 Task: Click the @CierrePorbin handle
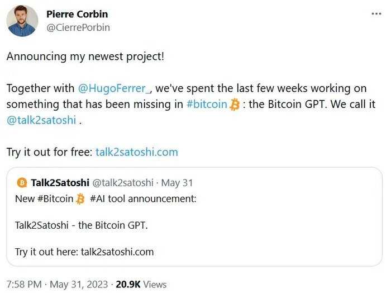point(78,27)
